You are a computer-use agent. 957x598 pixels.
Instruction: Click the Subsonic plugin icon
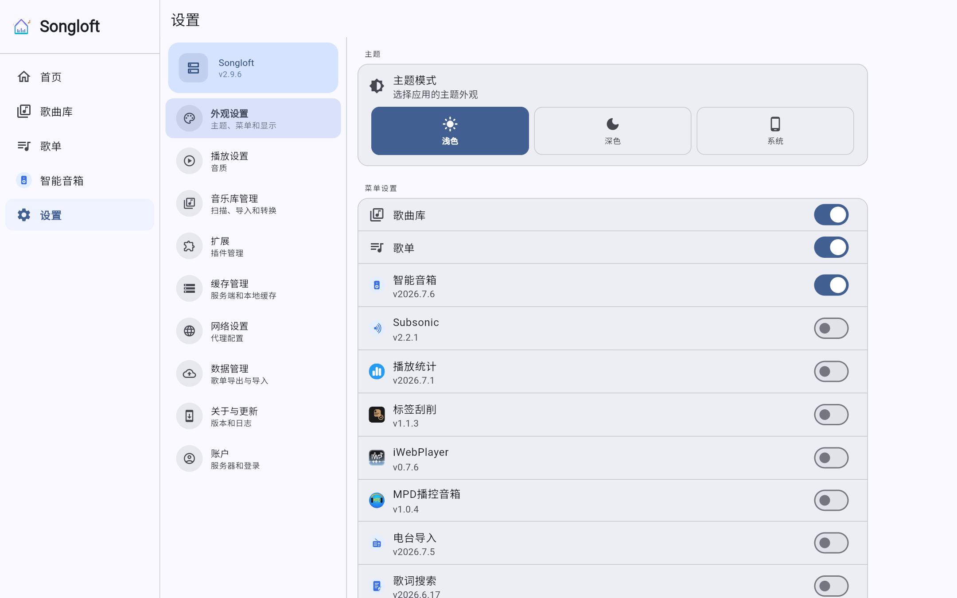[377, 328]
